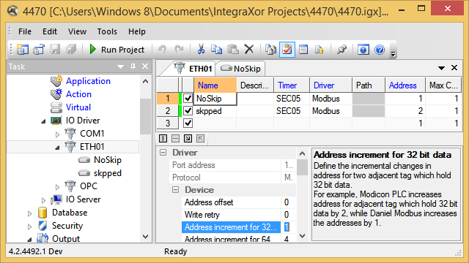469x263 pixels.
Task: Click the pin/tools toolbar icon
Action: 341,49
